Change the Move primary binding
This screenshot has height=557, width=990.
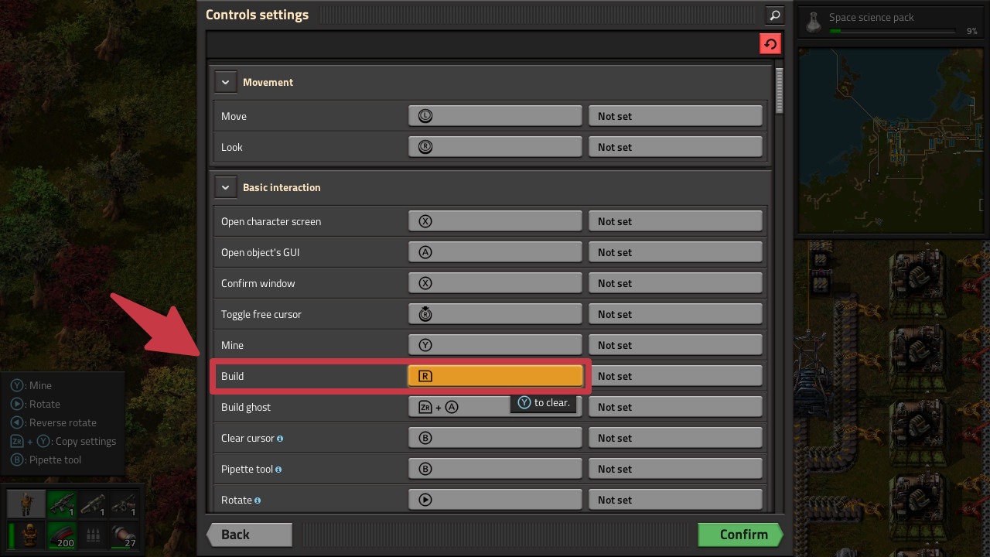[495, 116]
